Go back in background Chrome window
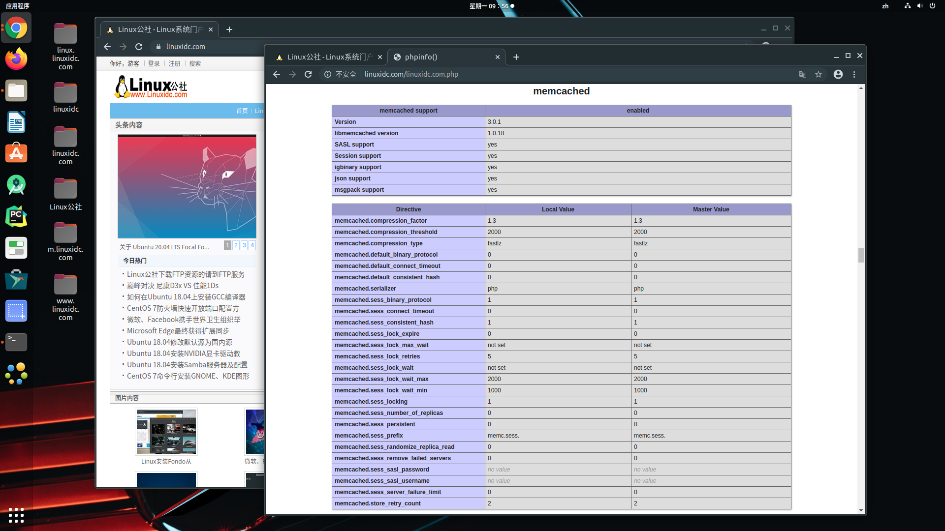This screenshot has width=945, height=531. [x=107, y=47]
